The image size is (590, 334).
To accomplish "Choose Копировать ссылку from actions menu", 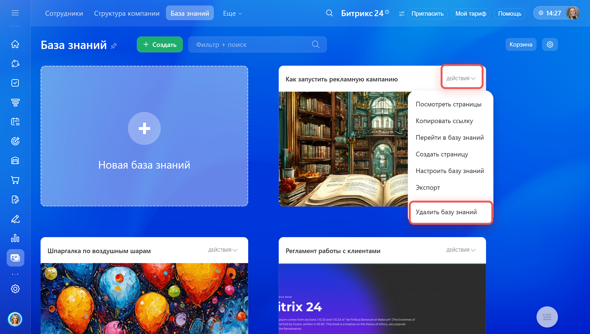I will pos(444,121).
